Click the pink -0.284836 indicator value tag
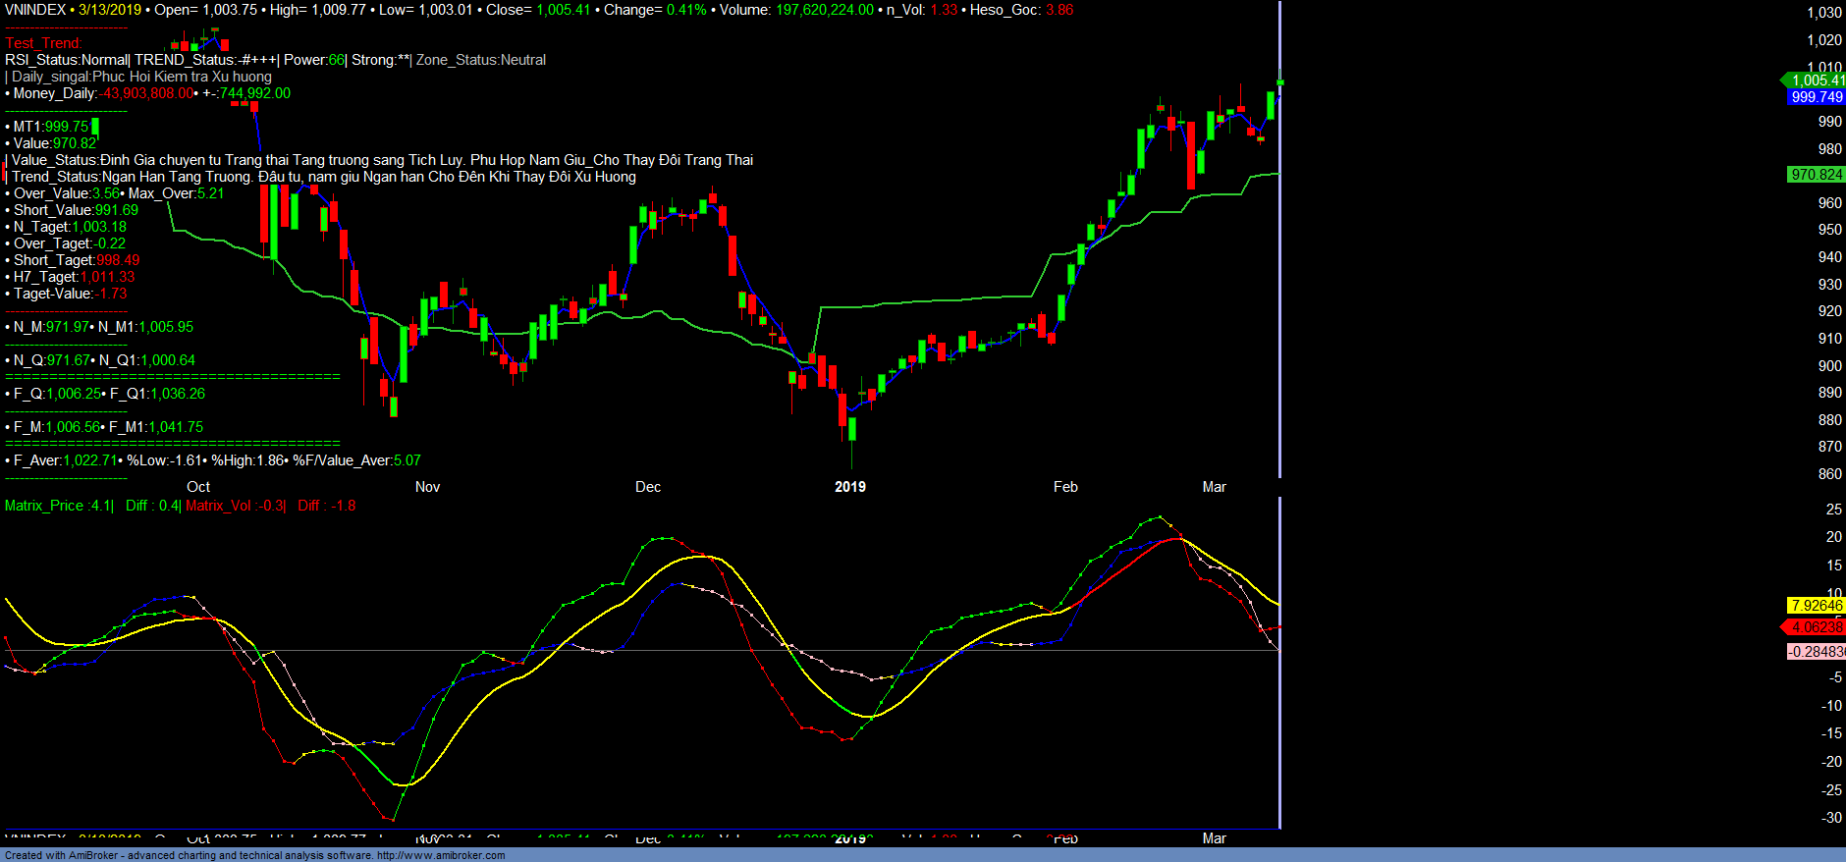This screenshot has height=862, width=1846. pos(1817,652)
